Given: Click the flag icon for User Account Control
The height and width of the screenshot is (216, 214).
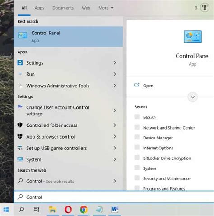Looking at the screenshot, I should point(20,107).
